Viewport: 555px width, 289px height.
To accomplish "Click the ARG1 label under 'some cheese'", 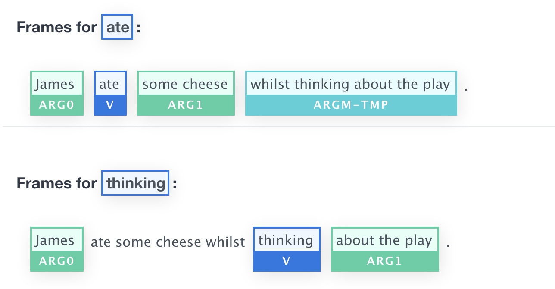I will 186,105.
